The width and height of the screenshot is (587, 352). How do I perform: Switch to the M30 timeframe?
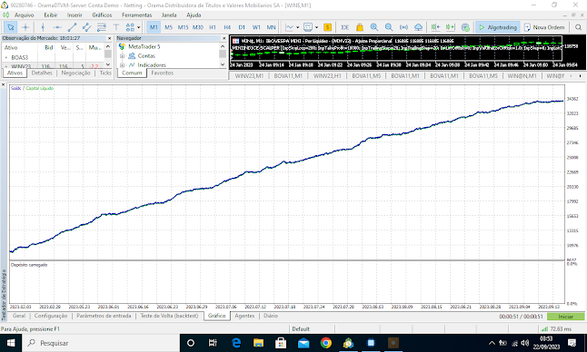(198, 27)
